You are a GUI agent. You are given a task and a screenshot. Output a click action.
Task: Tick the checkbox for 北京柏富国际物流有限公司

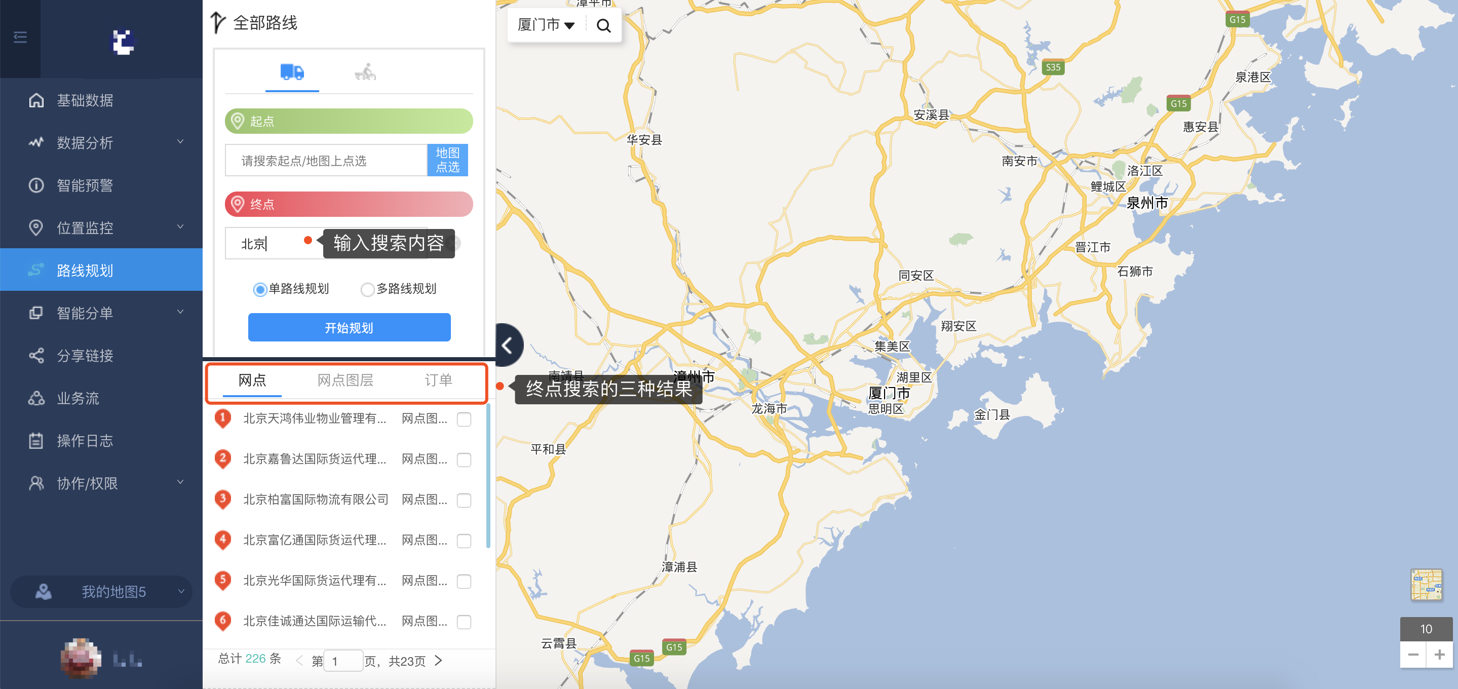464,501
